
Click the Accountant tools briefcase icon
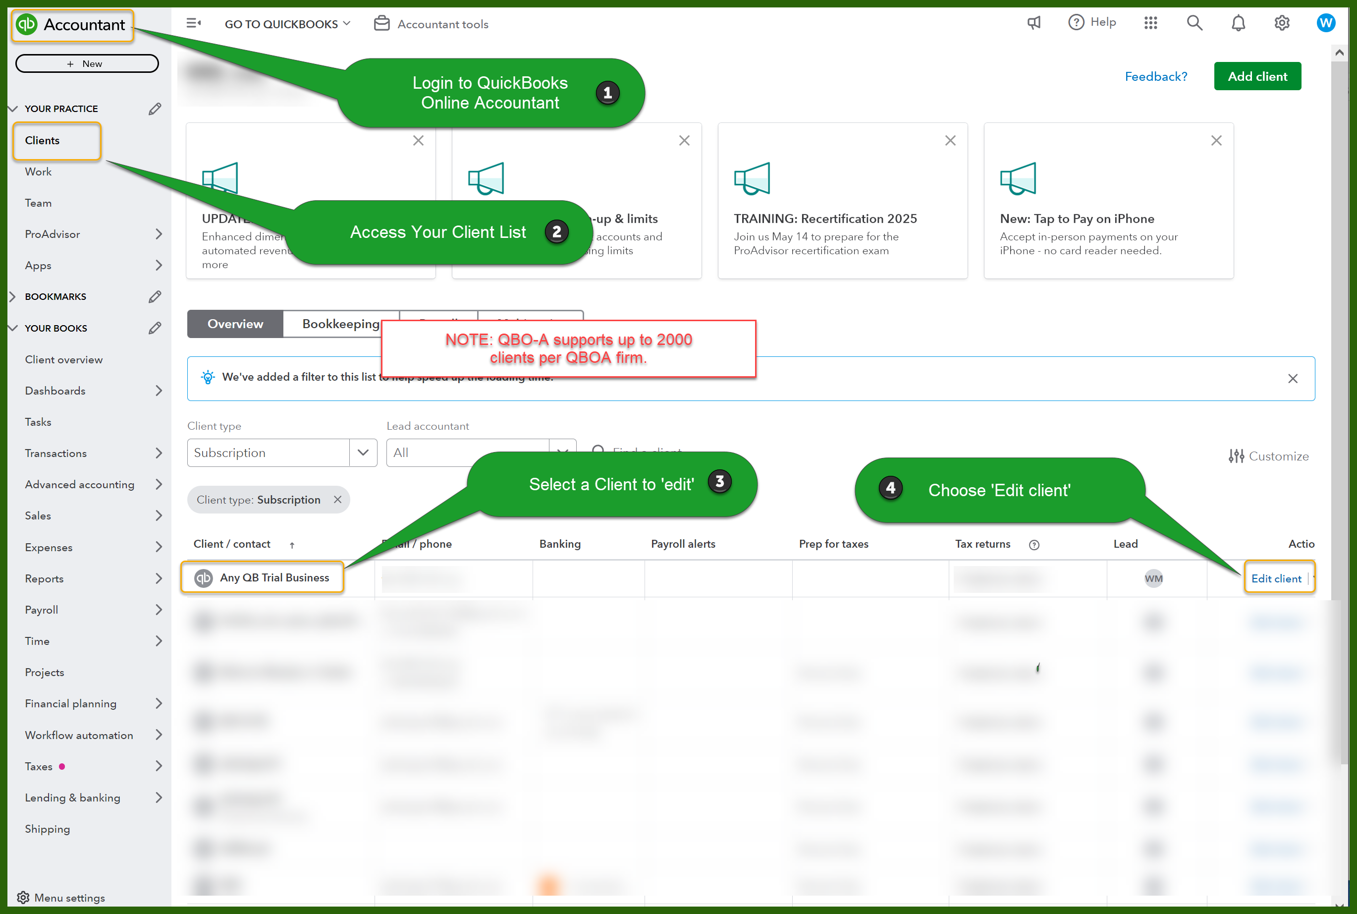(381, 23)
